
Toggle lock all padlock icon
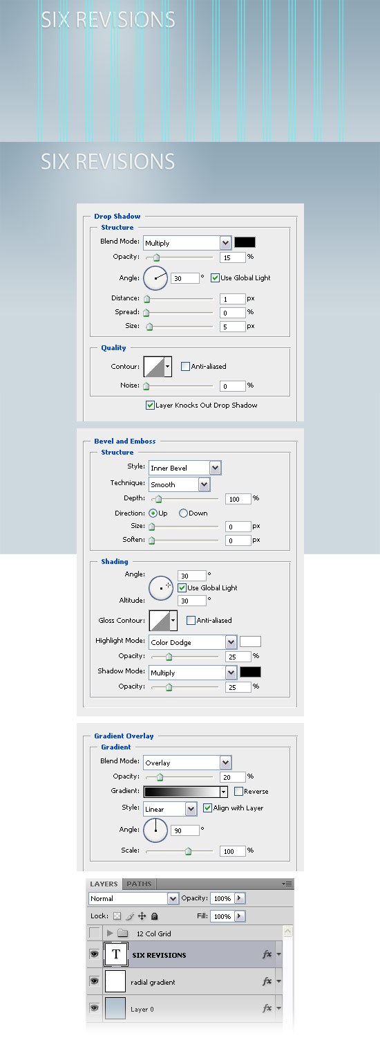tap(154, 916)
